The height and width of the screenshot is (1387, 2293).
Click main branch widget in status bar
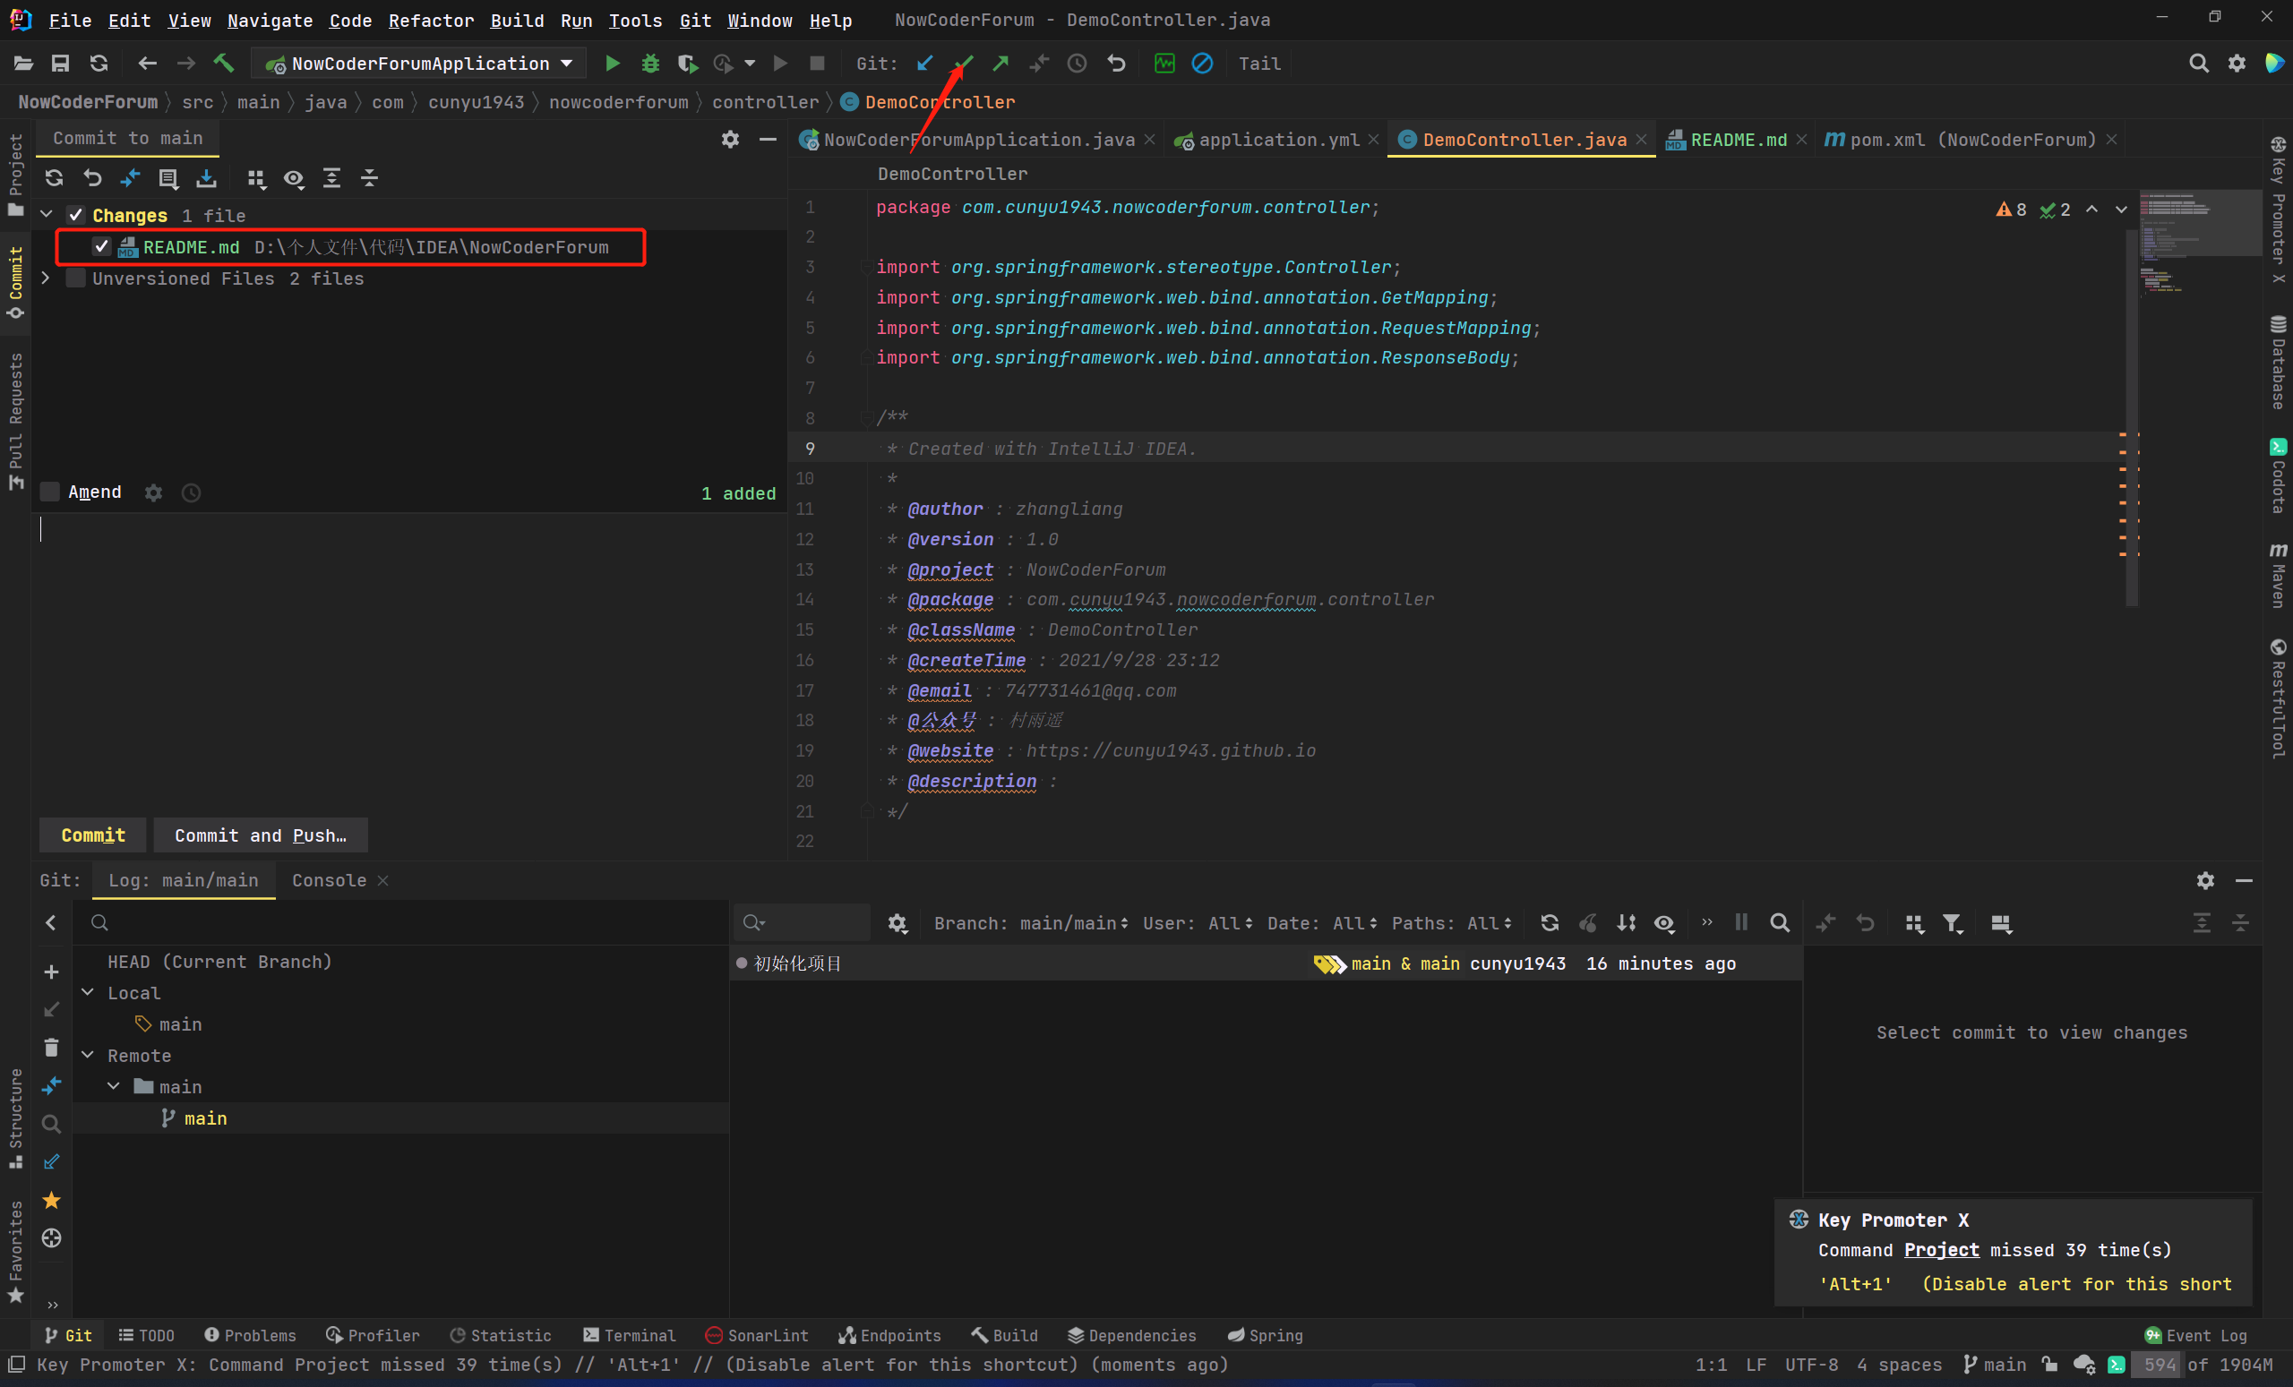(x=1994, y=1365)
